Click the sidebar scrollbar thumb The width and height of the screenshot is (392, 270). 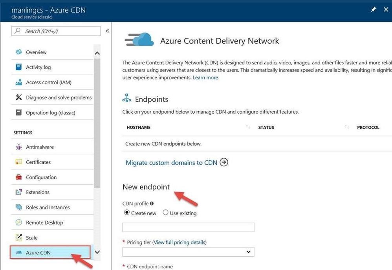[97, 123]
